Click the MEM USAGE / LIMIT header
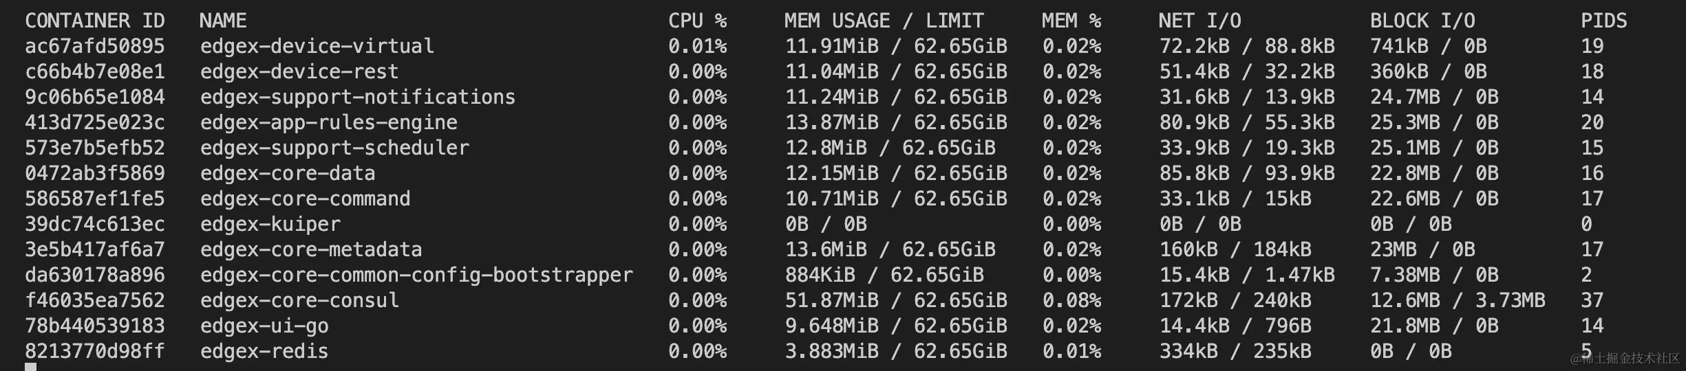Screen dimensions: 1686x371 tap(884, 21)
